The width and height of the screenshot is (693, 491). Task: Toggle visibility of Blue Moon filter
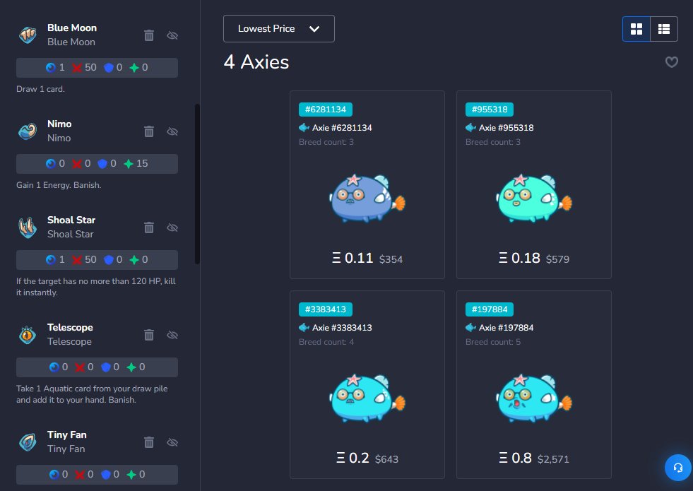[172, 35]
